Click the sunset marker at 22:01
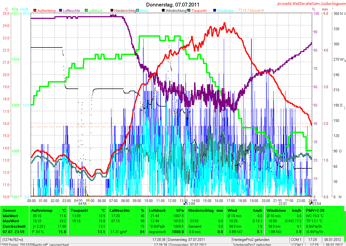Screen dimensions: 346x246 point(289,204)
